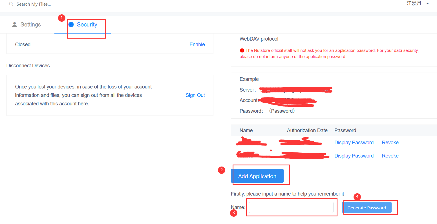
Task: Click the person icon beside Settings
Action: 14,25
